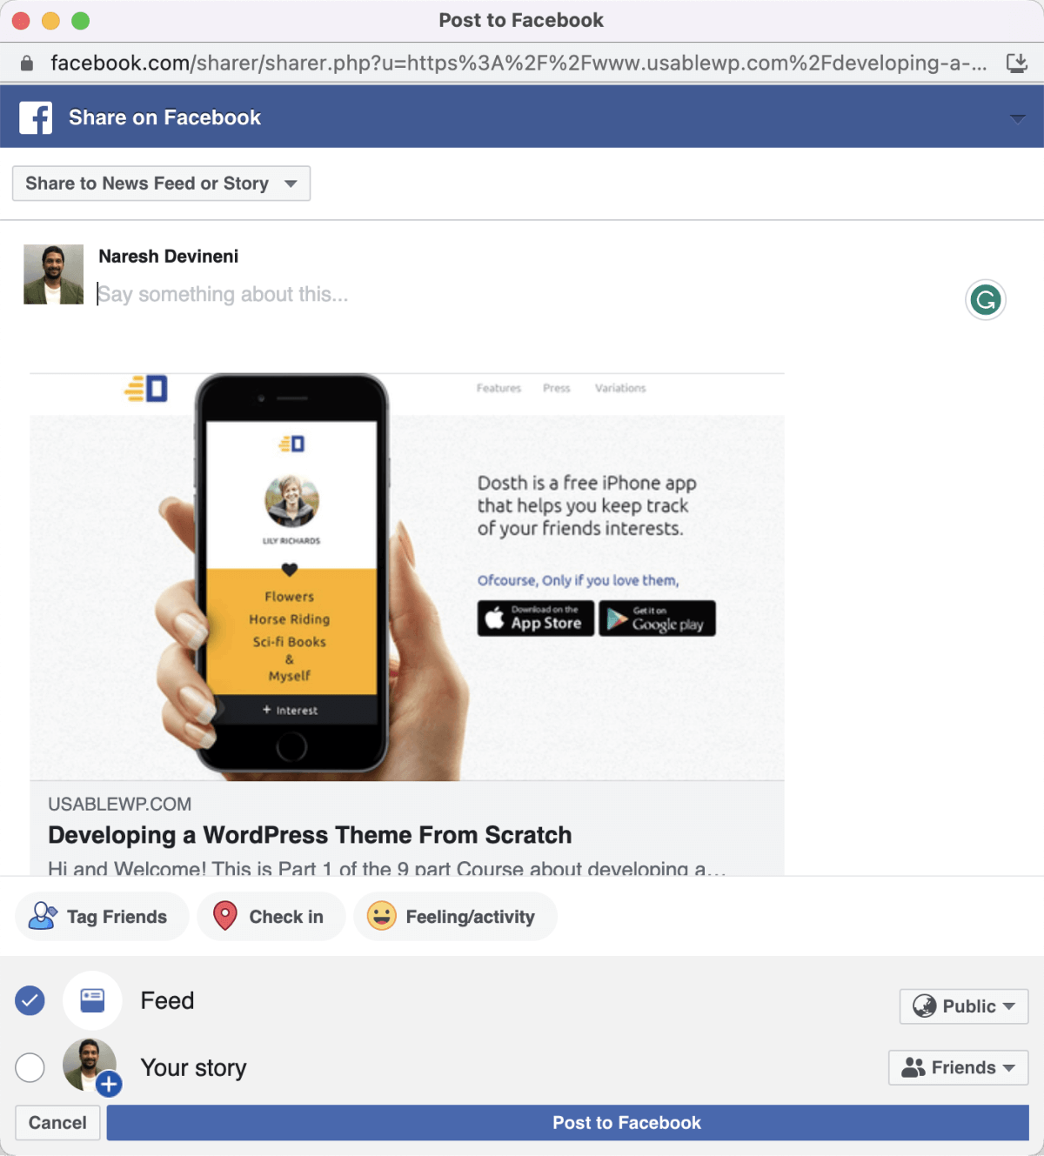Select the Your story radio button
Screen dimensions: 1044x1156
pyautogui.click(x=30, y=1067)
